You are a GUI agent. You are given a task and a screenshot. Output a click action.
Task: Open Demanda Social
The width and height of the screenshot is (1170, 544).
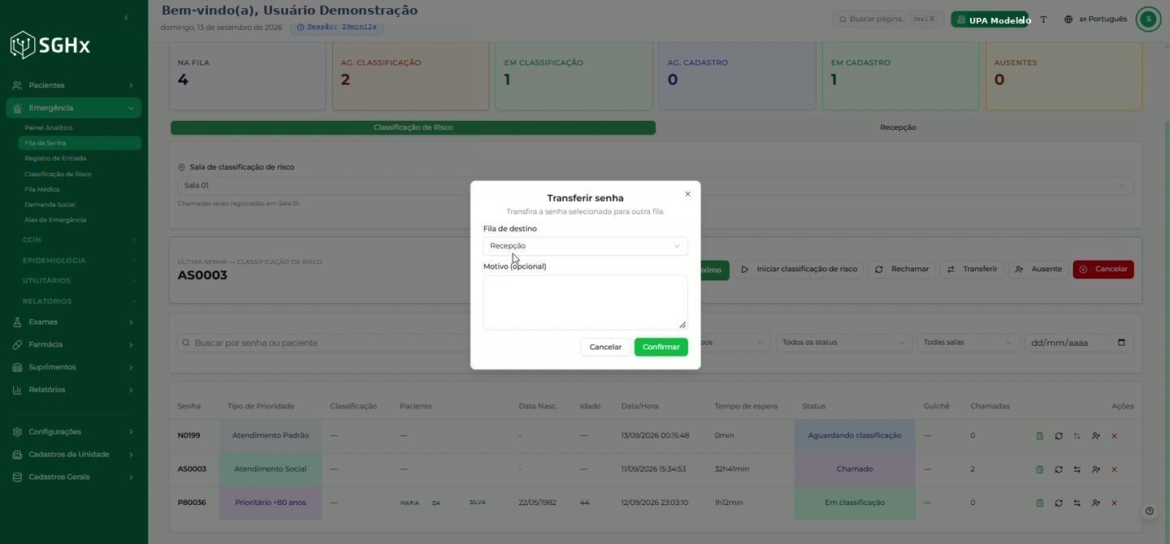pos(50,205)
